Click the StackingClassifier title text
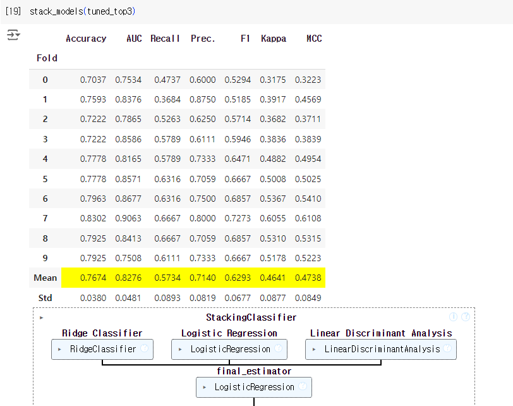 (x=251, y=317)
